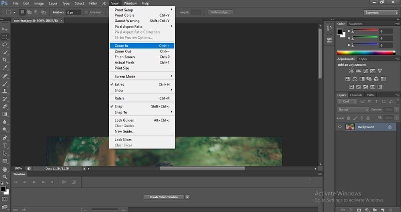Switch to the Channels tab
The height and width of the screenshot is (212, 401).
click(x=356, y=95)
